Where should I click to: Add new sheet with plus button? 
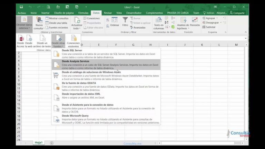52,143
